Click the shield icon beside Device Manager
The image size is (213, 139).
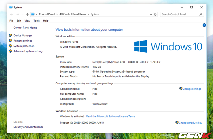tap(10, 35)
